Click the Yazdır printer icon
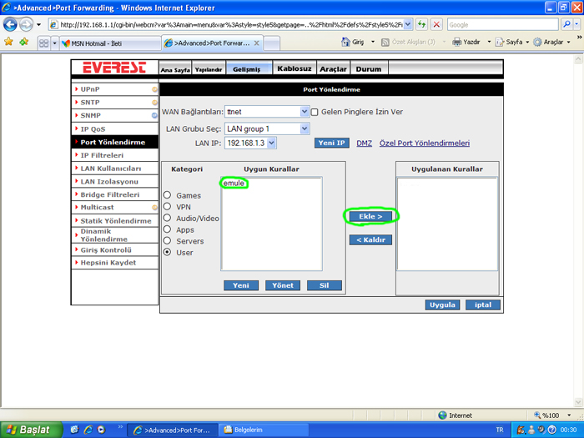 pyautogui.click(x=457, y=42)
